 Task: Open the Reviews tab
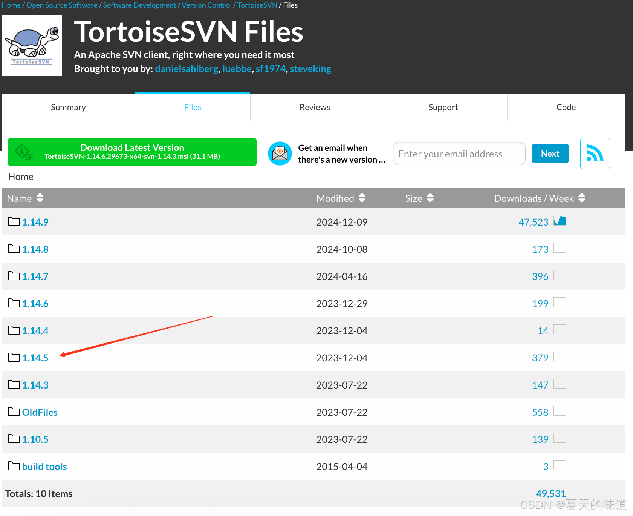[315, 107]
